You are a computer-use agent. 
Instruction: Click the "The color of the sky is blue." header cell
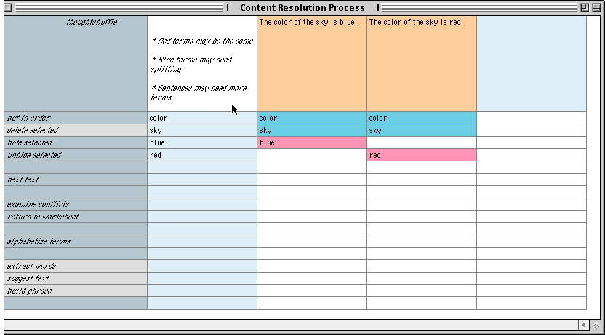click(311, 63)
